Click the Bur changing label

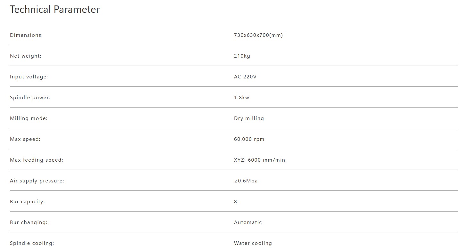[x=28, y=222]
